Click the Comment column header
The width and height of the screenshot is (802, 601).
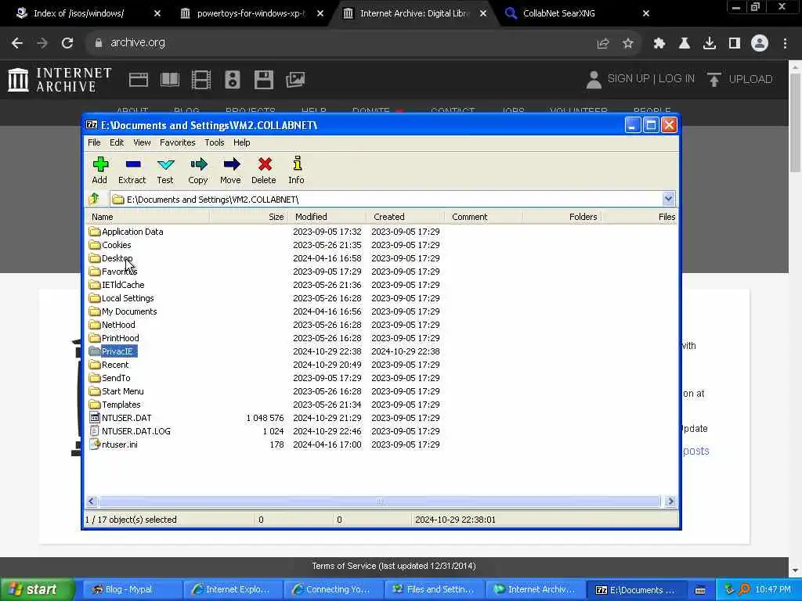[x=484, y=217]
